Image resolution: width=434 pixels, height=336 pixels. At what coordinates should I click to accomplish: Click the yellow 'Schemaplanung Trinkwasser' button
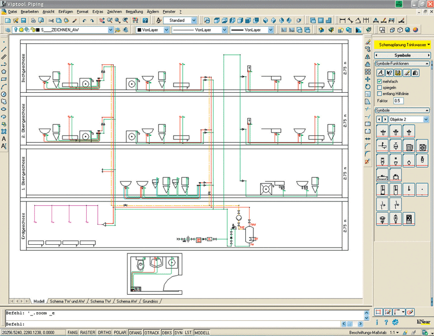(x=402, y=45)
